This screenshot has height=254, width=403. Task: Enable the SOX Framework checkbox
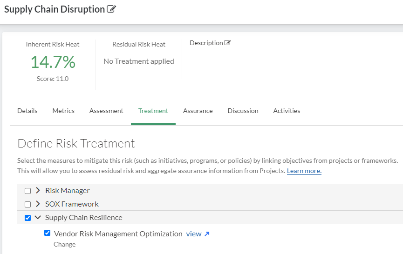(28, 204)
